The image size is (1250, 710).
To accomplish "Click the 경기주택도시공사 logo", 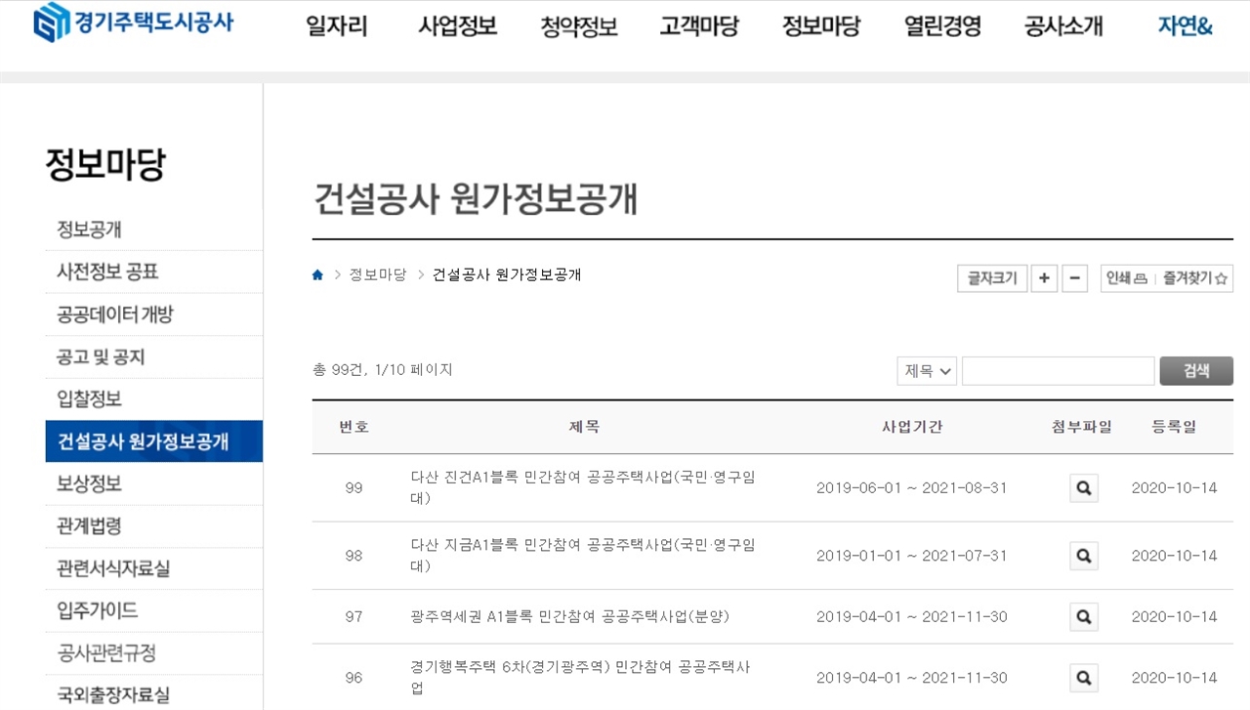I will (x=134, y=22).
